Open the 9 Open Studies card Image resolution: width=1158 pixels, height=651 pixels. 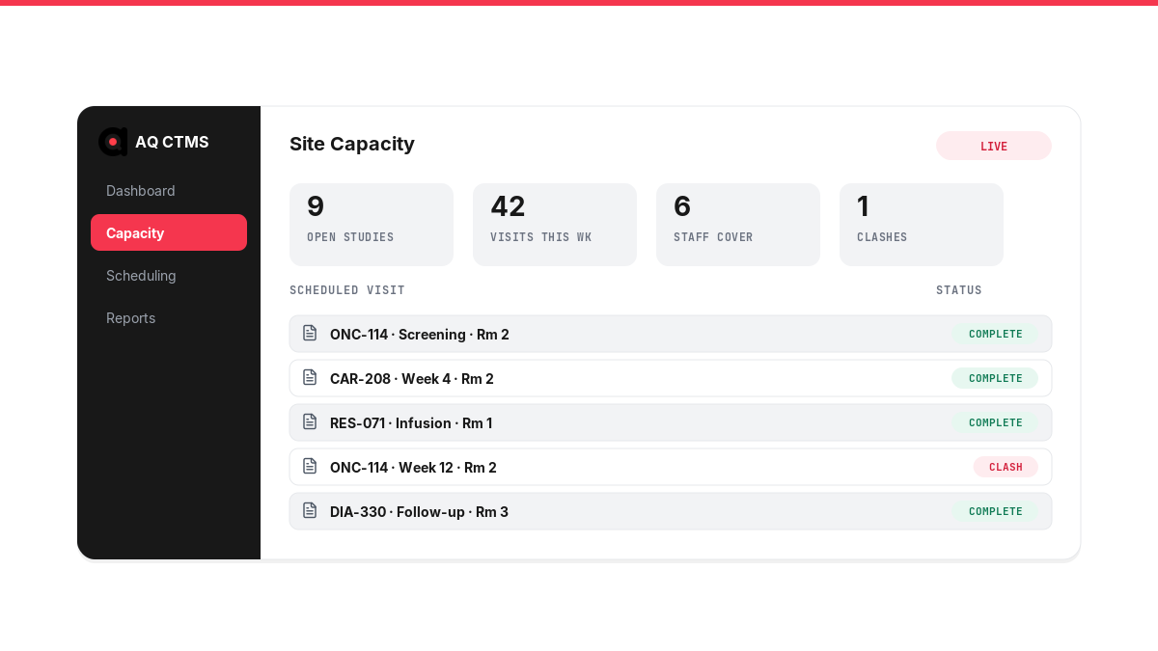pyautogui.click(x=372, y=225)
